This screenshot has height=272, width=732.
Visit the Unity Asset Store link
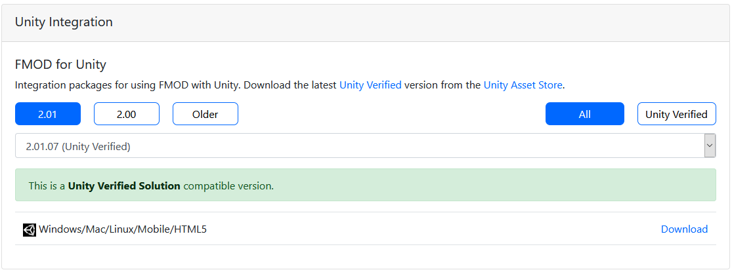523,85
